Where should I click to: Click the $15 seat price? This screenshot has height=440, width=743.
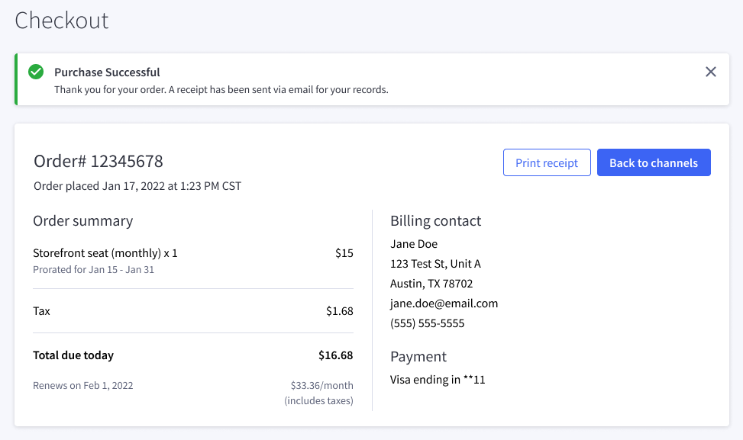coord(344,252)
